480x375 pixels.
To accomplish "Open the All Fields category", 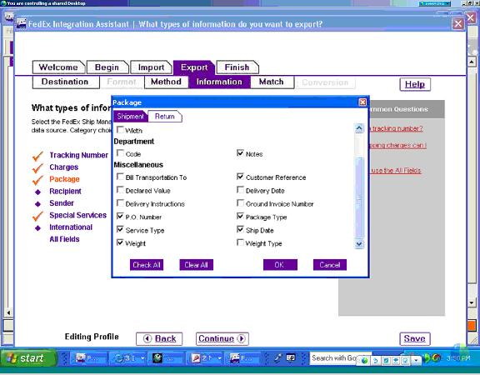I will tap(64, 239).
